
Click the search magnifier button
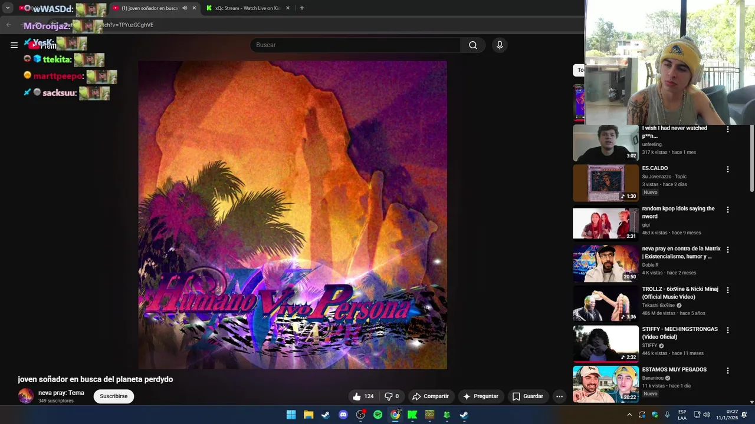point(473,45)
